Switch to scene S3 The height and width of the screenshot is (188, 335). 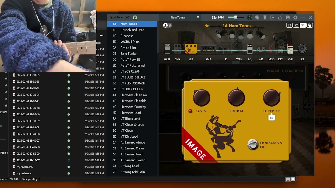click(303, 25)
